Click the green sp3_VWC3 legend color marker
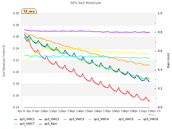This screenshot has height=129, width=172. coord(65,119)
